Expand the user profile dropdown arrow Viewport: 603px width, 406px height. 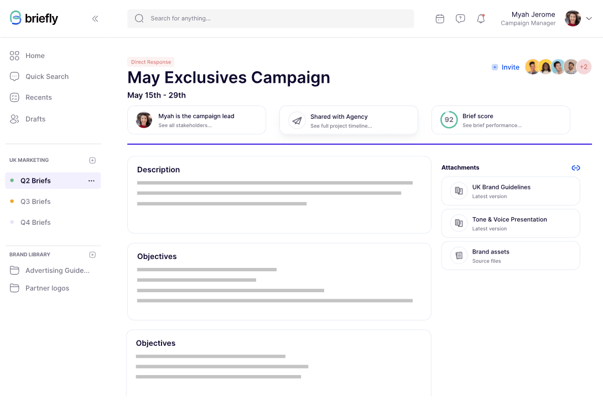tap(589, 18)
